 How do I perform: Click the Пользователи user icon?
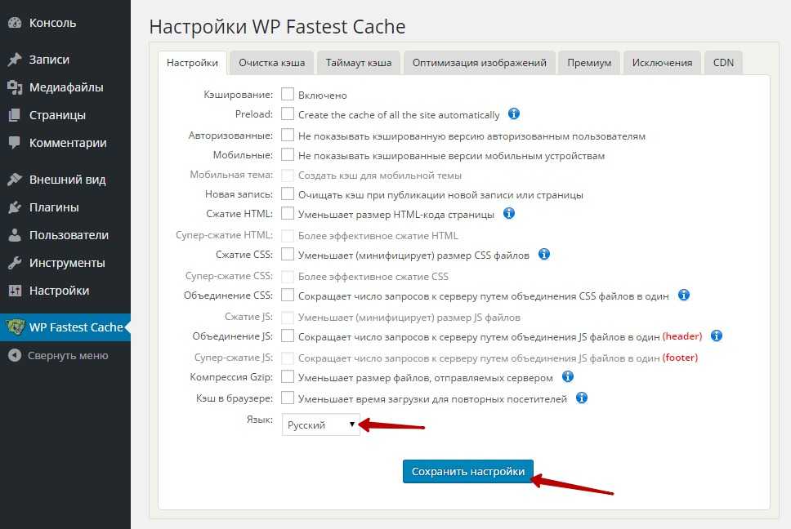coord(16,235)
